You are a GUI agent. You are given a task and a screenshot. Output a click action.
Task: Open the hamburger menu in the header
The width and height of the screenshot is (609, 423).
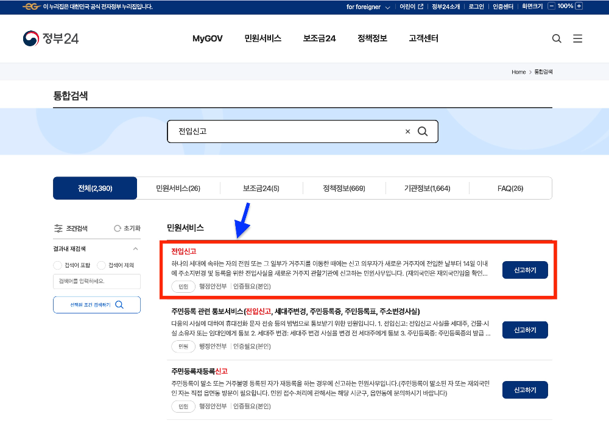(x=577, y=38)
